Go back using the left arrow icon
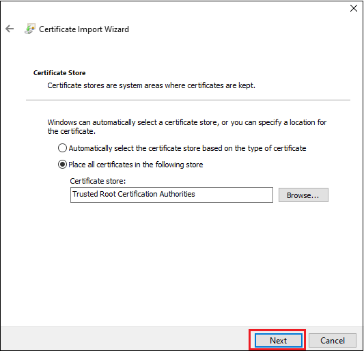The height and width of the screenshot is (351, 364). (x=10, y=29)
